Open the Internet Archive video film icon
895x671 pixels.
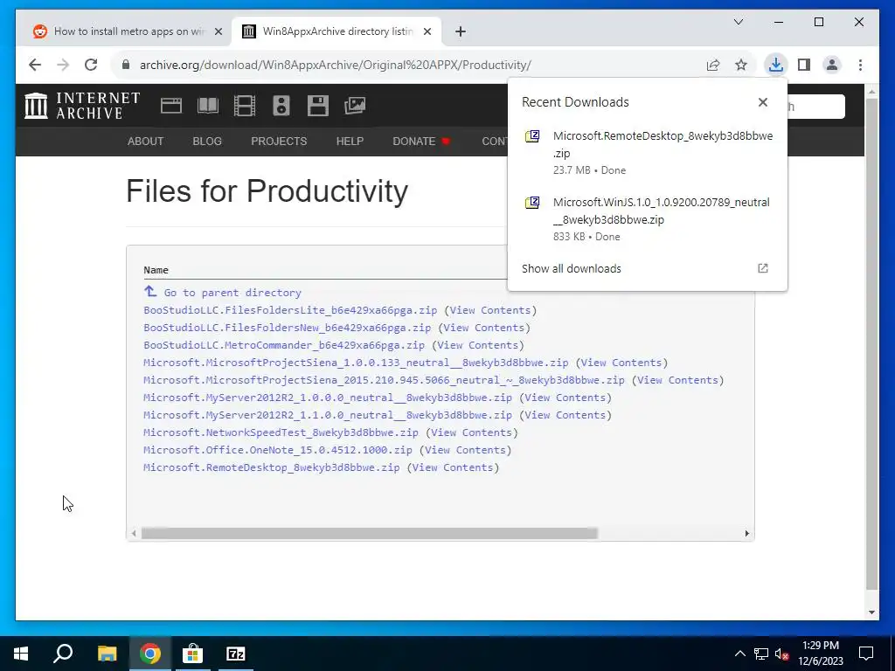coord(245,106)
